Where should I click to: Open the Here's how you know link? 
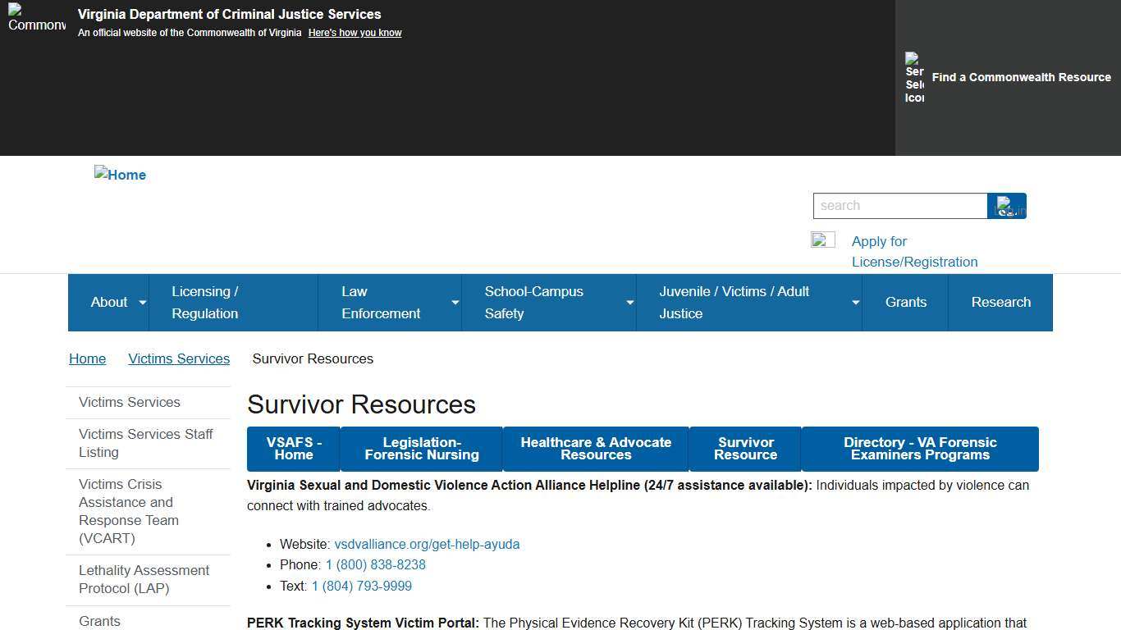pos(355,32)
